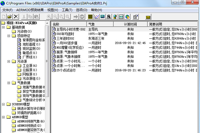200x133 pixels.
Task: Select the 现状监测 (3) tree item
Action: coord(29,48)
